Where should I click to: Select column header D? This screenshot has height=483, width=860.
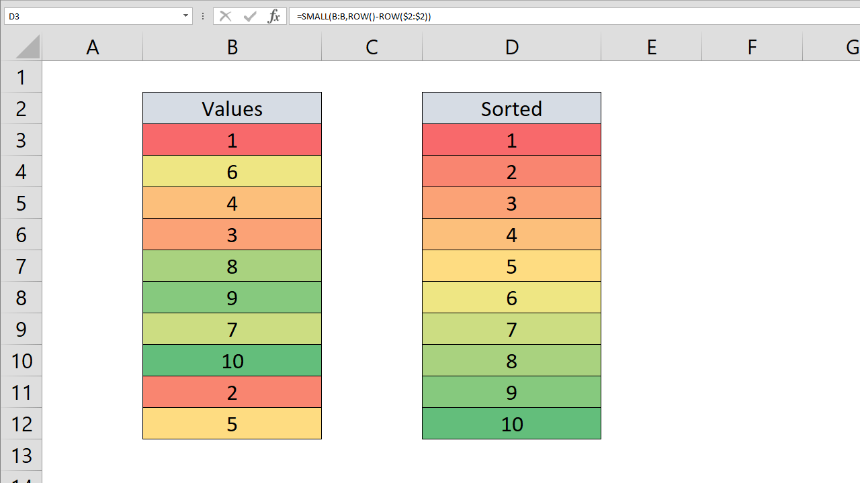coord(511,47)
